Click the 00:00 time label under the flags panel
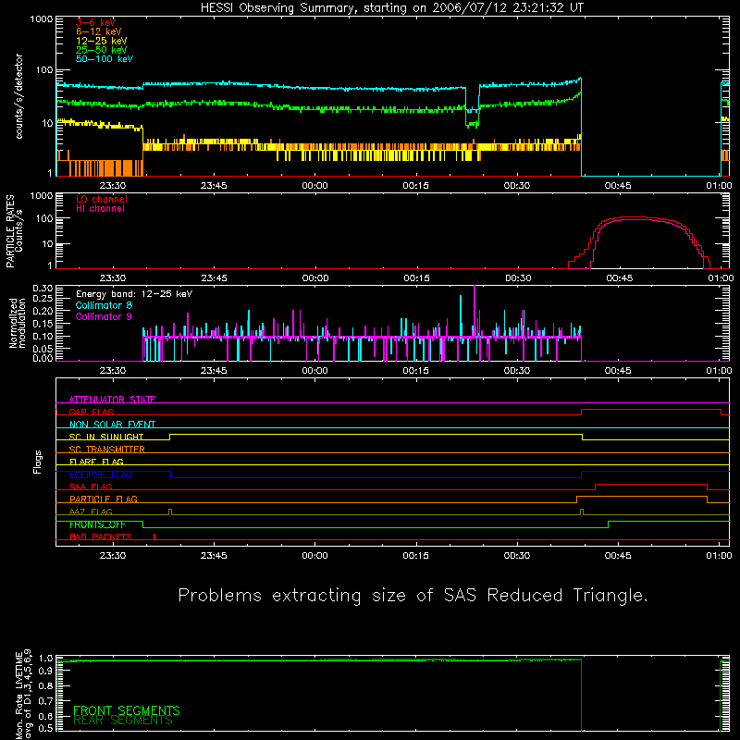 point(314,556)
